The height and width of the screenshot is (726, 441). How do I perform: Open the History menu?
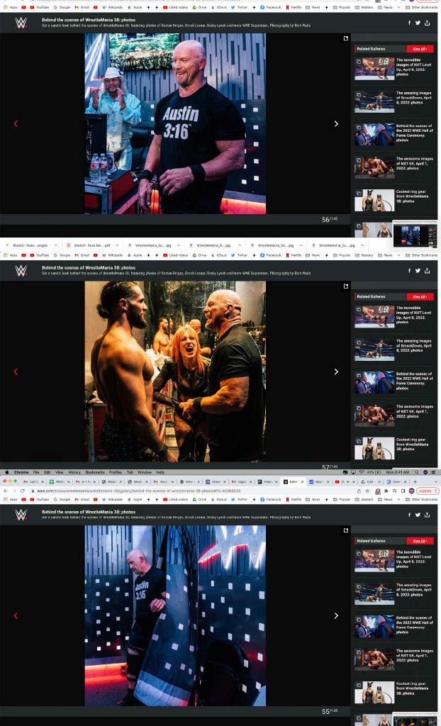74,472
